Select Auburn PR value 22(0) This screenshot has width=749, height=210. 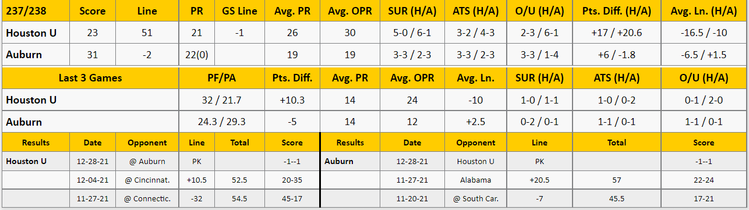[x=196, y=55]
